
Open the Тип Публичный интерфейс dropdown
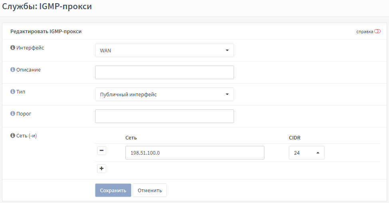[x=165, y=94]
